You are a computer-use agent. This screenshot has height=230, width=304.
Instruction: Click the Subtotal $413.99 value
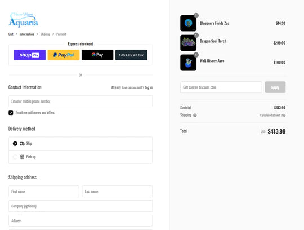[x=280, y=108]
